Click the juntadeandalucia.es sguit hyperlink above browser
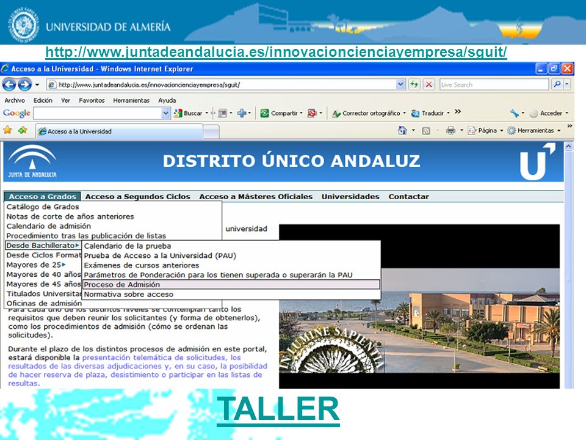 pos(276,51)
